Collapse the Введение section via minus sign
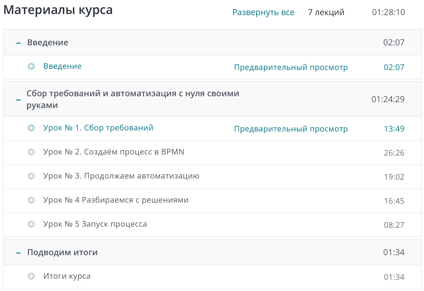The image size is (424, 291). pos(18,43)
